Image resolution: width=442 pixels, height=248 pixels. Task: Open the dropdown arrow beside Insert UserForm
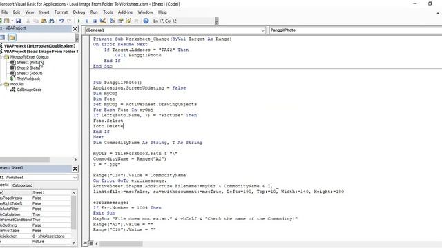point(12,21)
